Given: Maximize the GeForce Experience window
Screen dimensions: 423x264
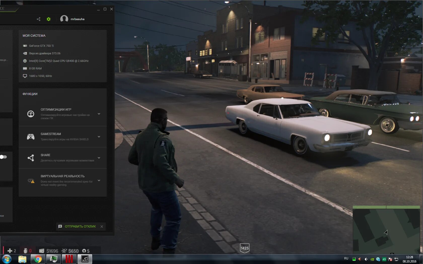Looking at the screenshot, I should coord(105,9).
